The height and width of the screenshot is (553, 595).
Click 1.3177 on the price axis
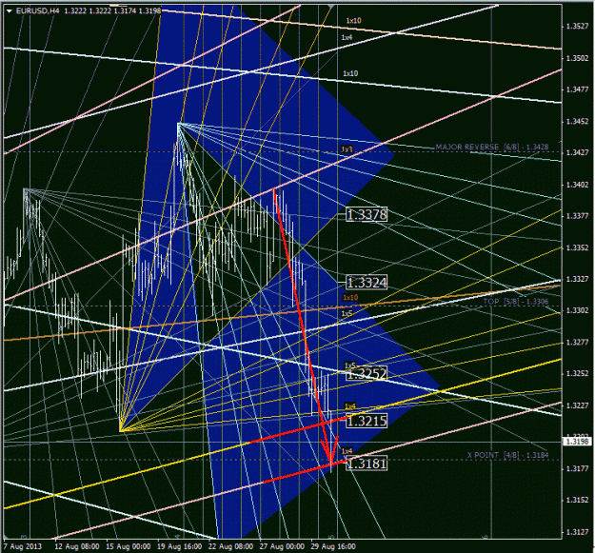[577, 469]
